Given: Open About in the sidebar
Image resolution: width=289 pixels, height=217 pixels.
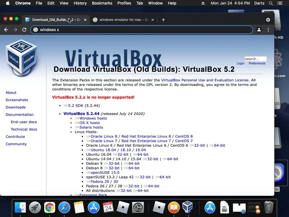Looking at the screenshot, I should (x=11, y=92).
